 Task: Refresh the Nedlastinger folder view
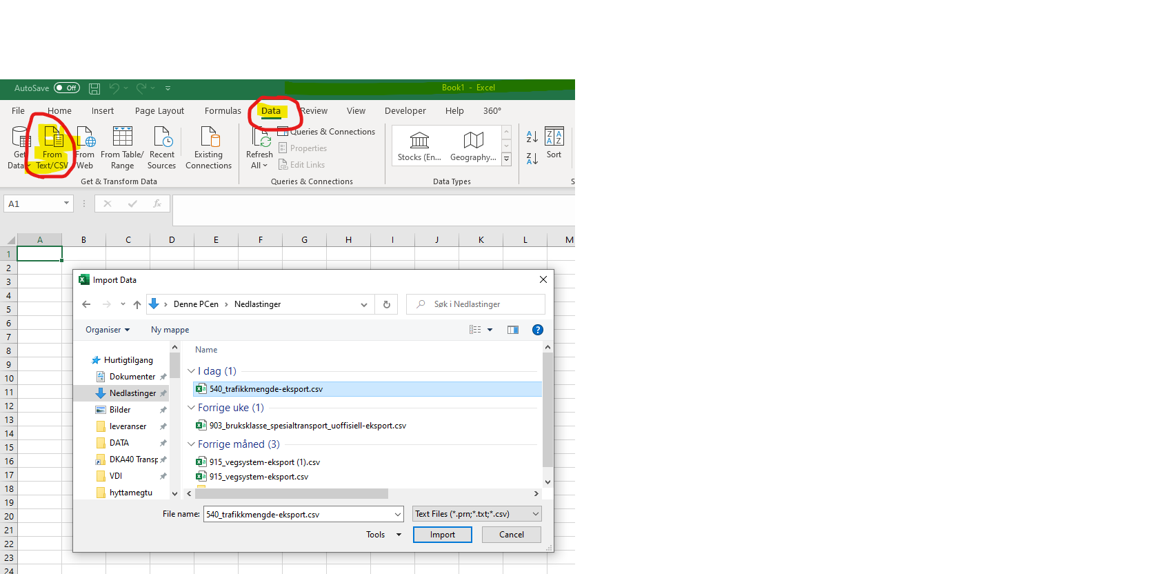coord(387,304)
